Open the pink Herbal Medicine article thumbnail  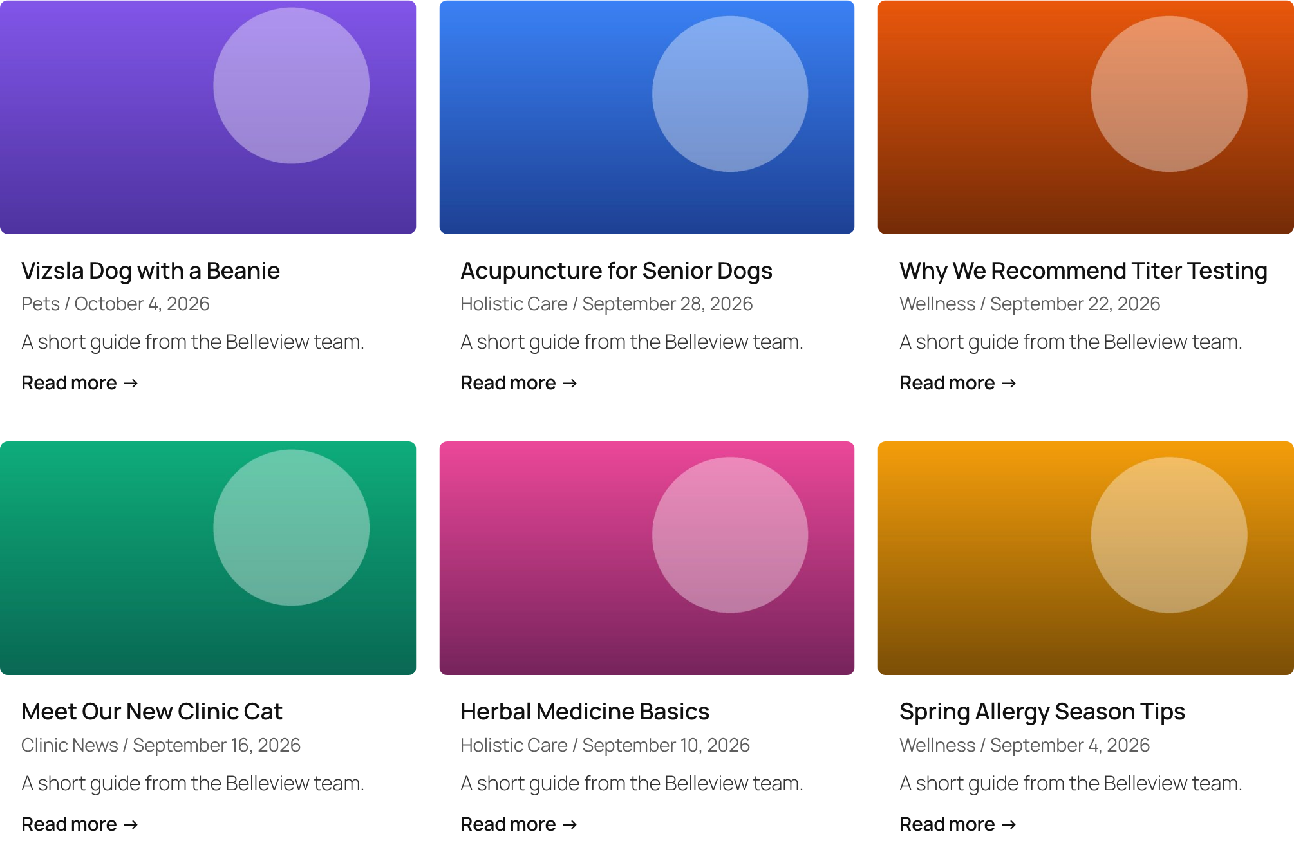tap(647, 558)
